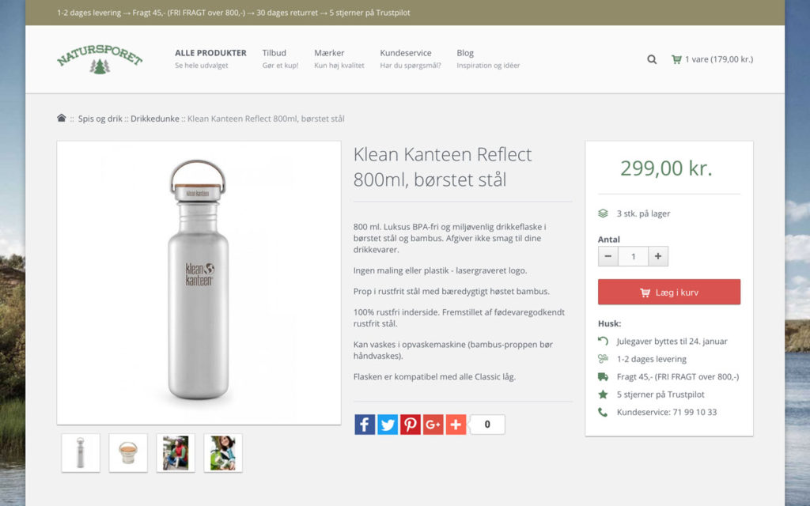Click the home breadcrumb icon
This screenshot has width=810, height=506.
[62, 119]
